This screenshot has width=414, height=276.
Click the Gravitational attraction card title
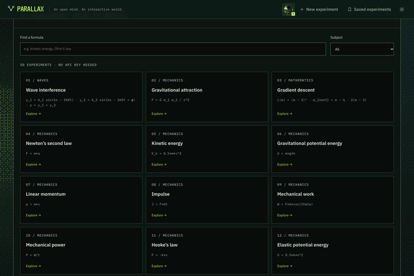coord(177,90)
